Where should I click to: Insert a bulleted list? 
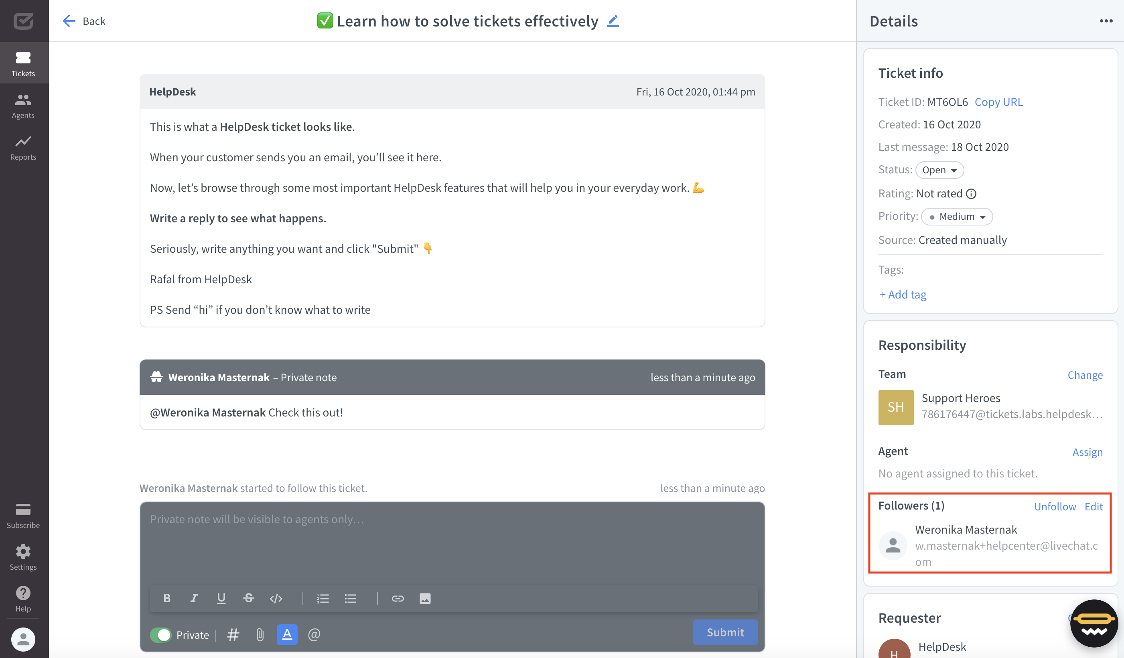[351, 598]
